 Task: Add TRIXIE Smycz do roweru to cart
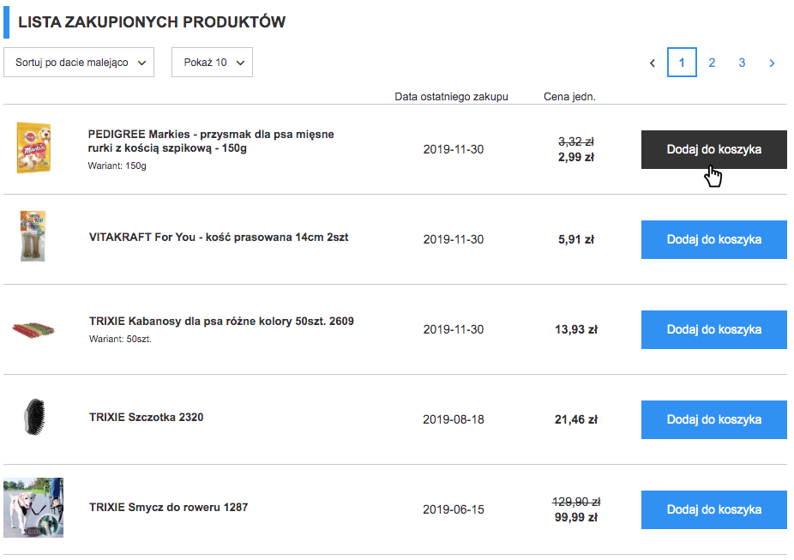pos(714,510)
